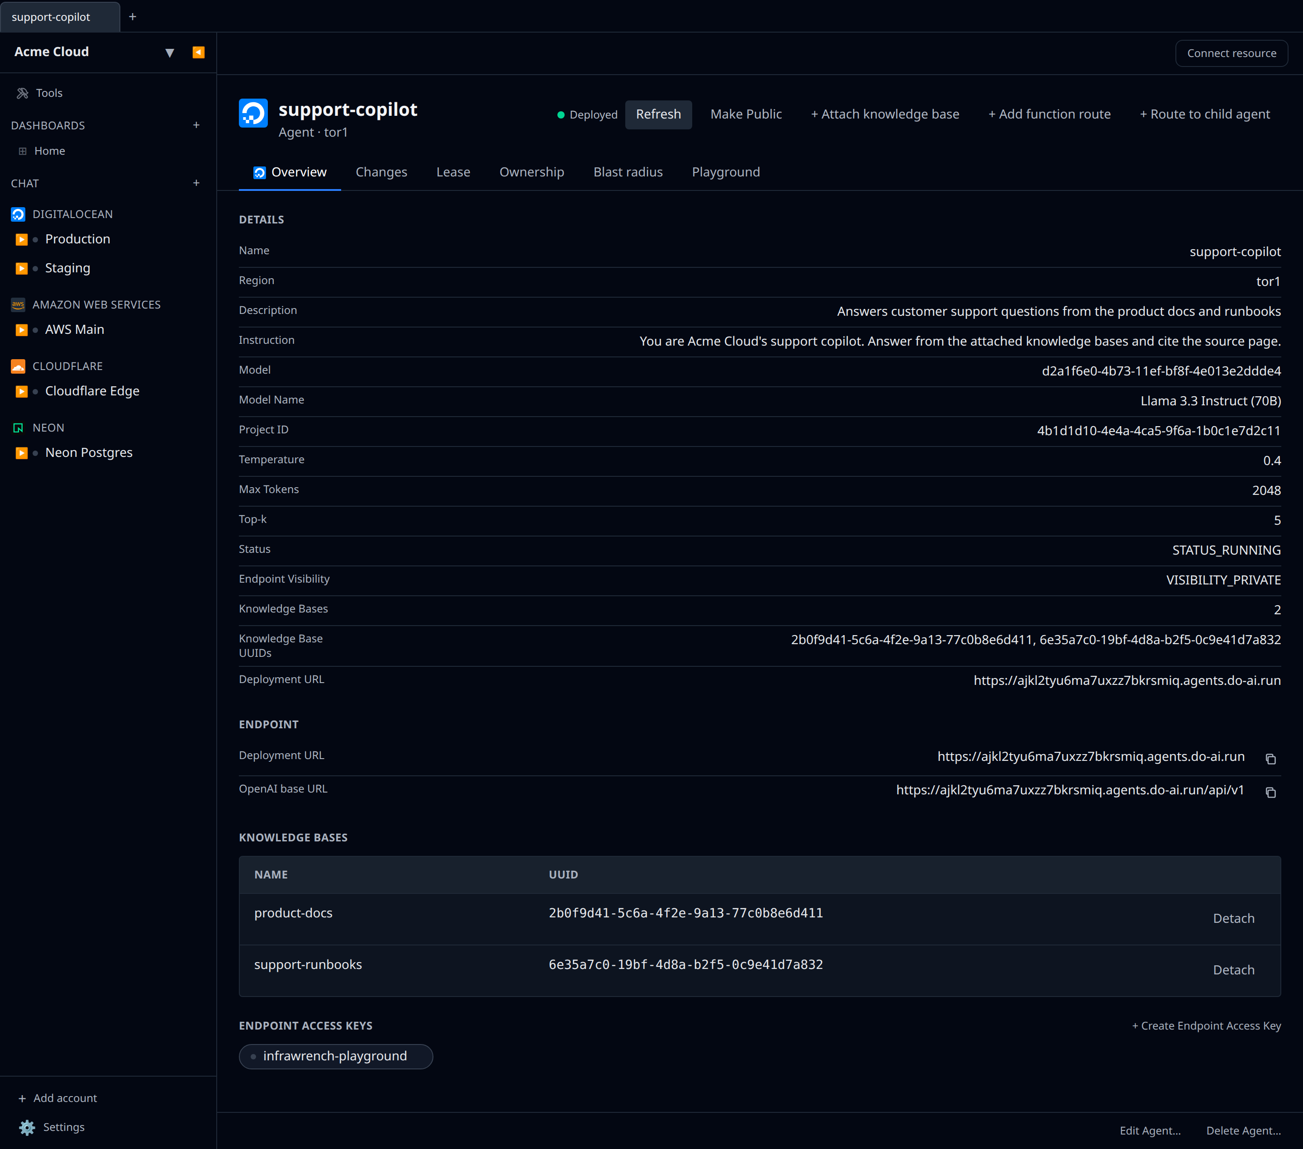This screenshot has width=1303, height=1149.
Task: Open a new tab with plus button
Action: (x=133, y=17)
